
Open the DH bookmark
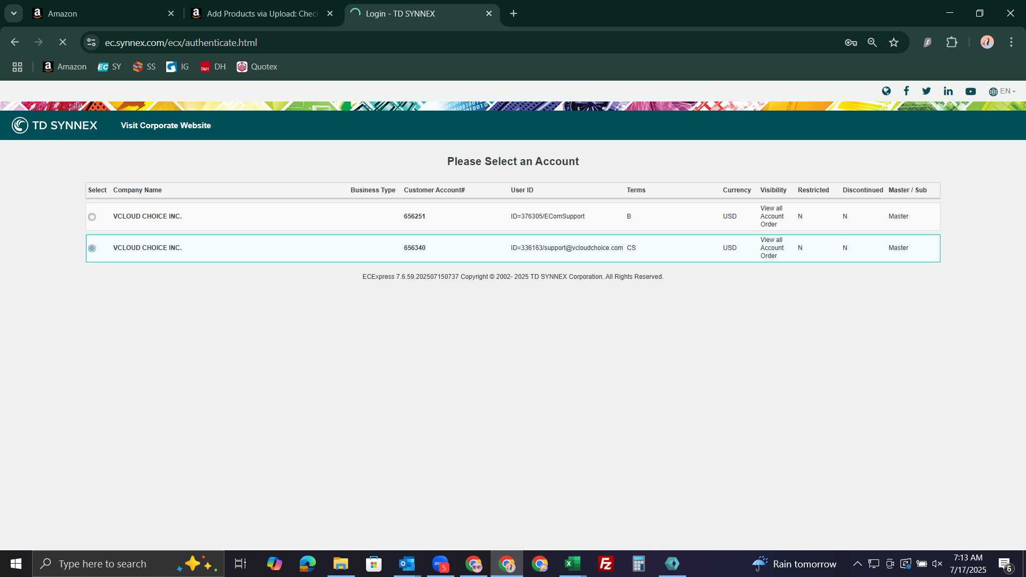coord(213,67)
